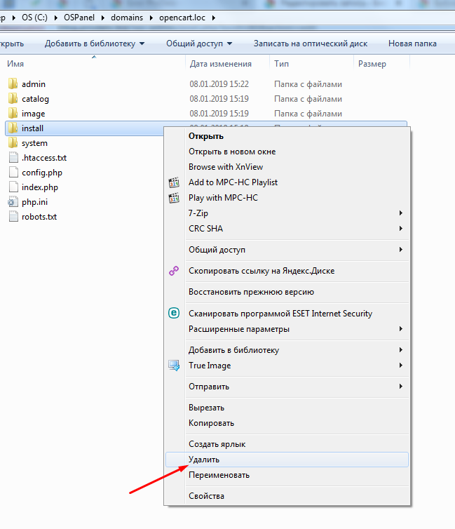
Task: Click Записать на оптический диск button
Action: [310, 43]
